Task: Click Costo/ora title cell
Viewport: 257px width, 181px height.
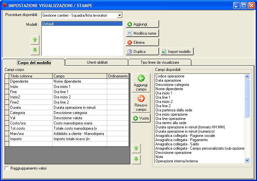Action: point(31,123)
